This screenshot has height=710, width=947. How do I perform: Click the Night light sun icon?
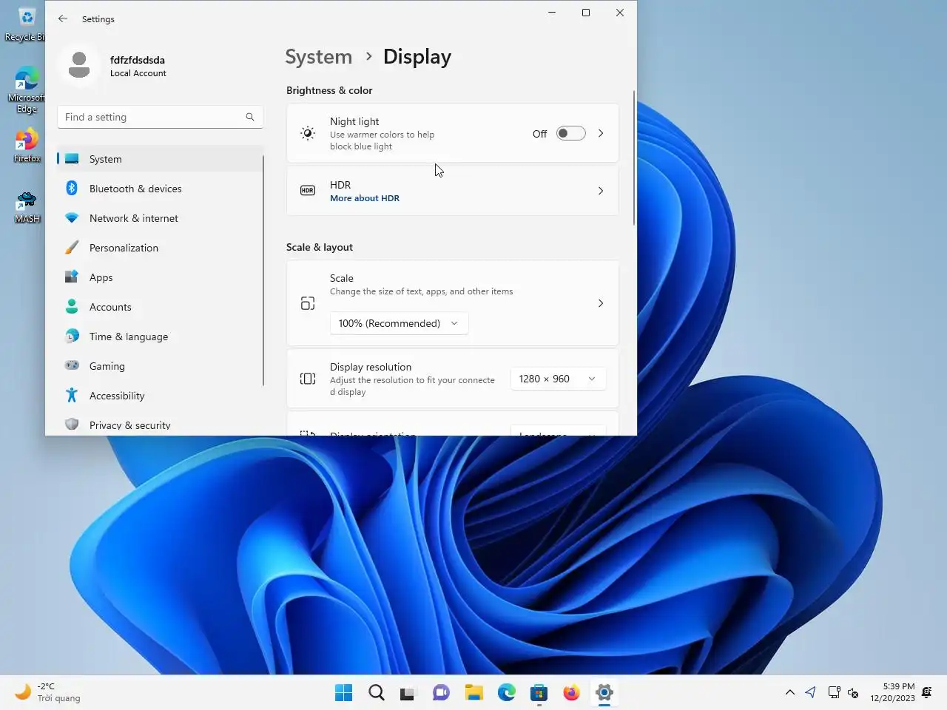pyautogui.click(x=308, y=133)
